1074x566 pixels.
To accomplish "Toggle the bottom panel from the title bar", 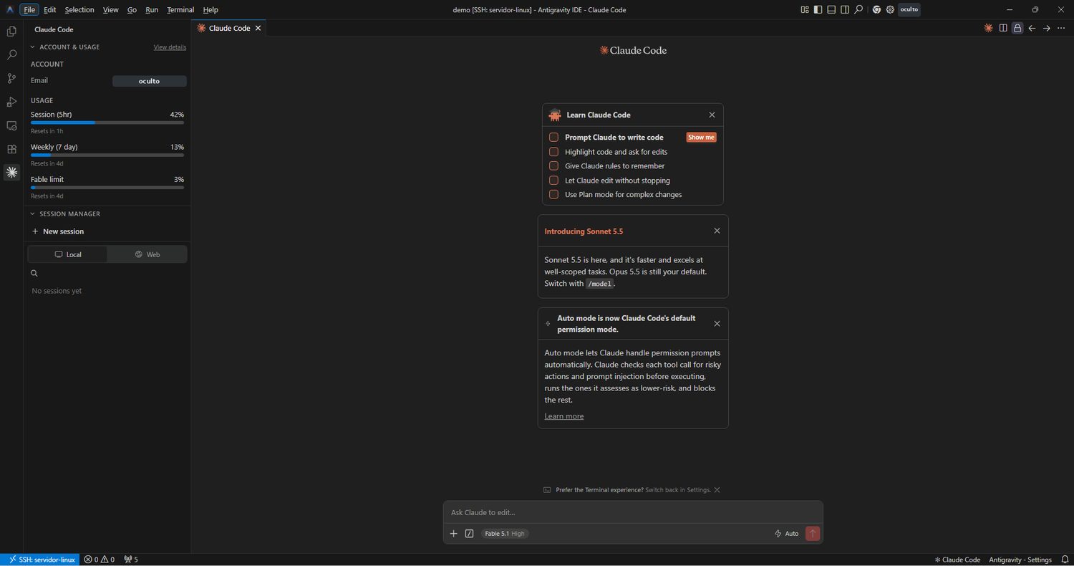I will (831, 10).
